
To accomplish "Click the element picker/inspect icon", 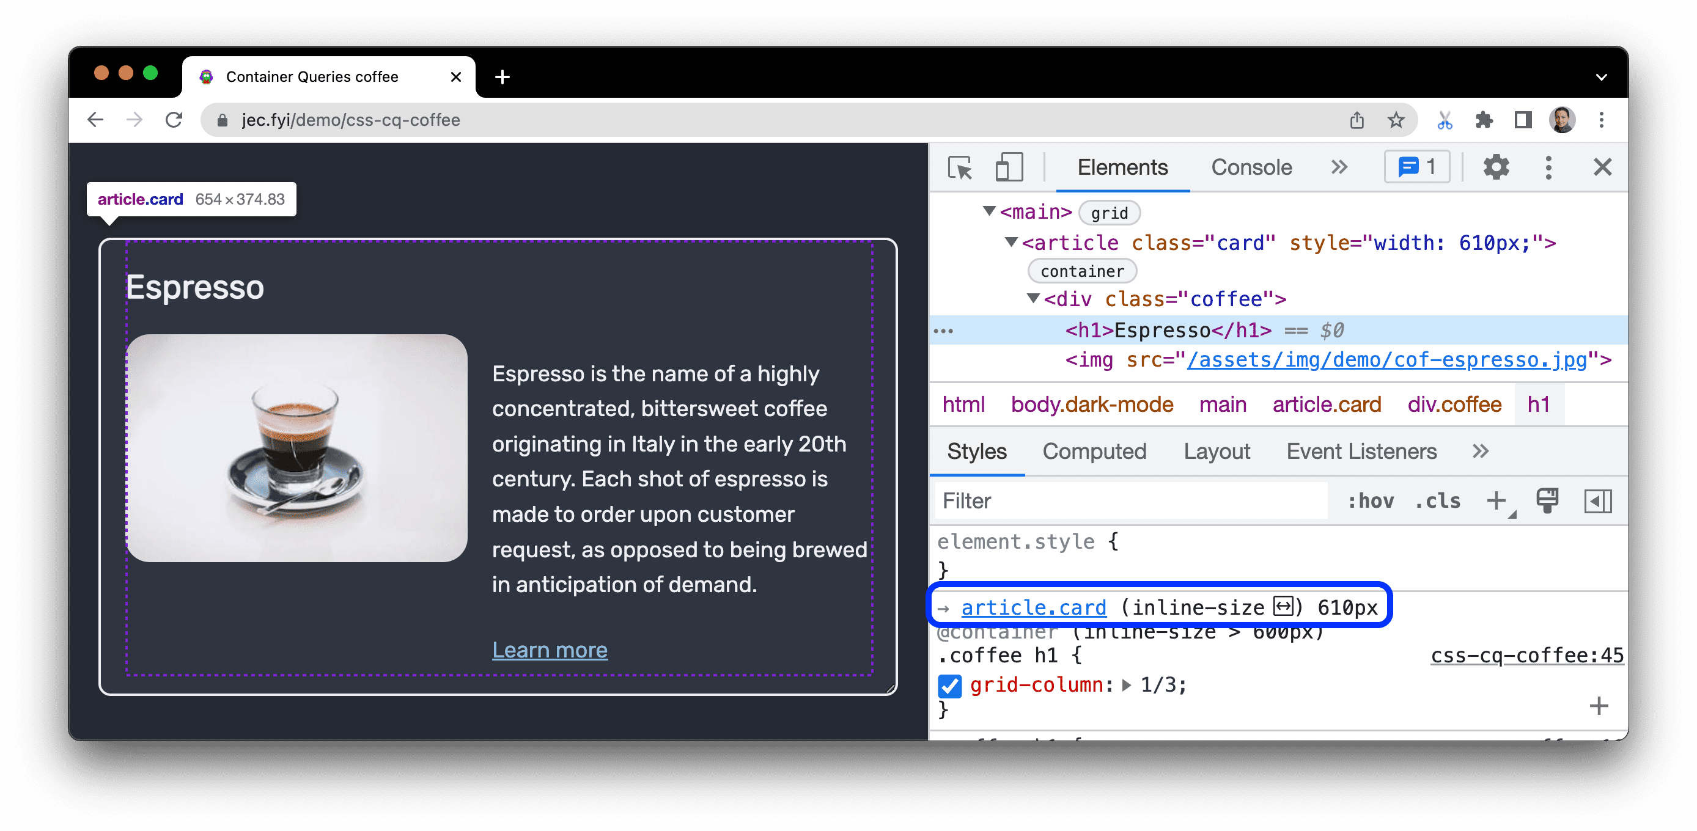I will point(959,167).
